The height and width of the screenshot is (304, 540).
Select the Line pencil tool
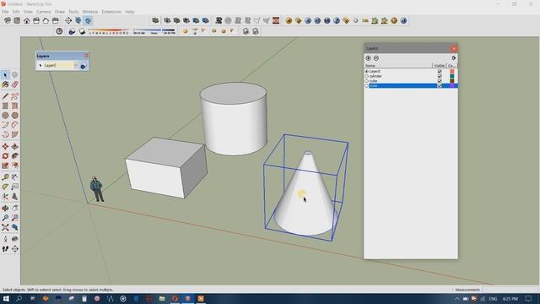click(5, 96)
